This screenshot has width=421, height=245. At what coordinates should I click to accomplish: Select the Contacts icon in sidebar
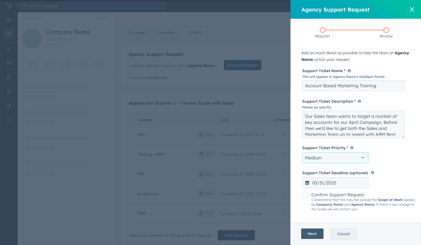pos(9,34)
